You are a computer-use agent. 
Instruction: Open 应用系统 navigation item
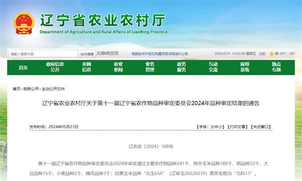coord(245,67)
